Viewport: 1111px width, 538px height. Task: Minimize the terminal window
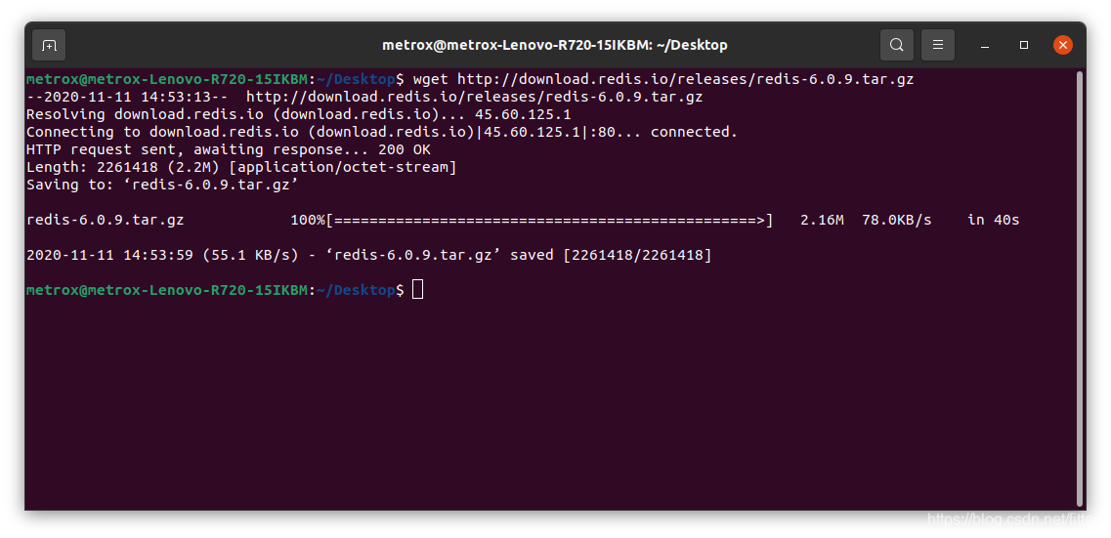point(985,45)
